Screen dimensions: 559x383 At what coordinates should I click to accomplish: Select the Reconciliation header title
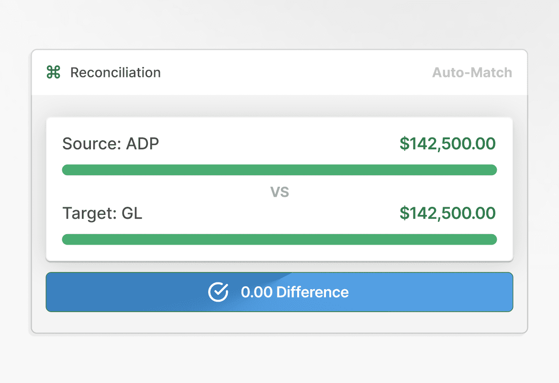(x=115, y=73)
